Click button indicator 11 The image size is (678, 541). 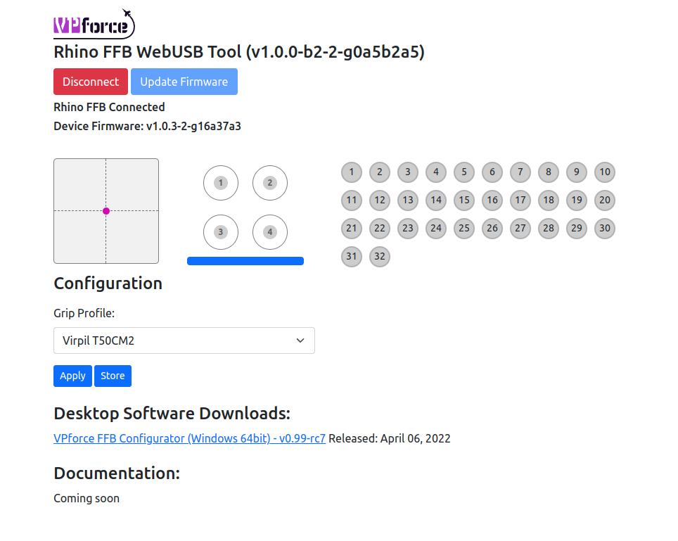[352, 201]
